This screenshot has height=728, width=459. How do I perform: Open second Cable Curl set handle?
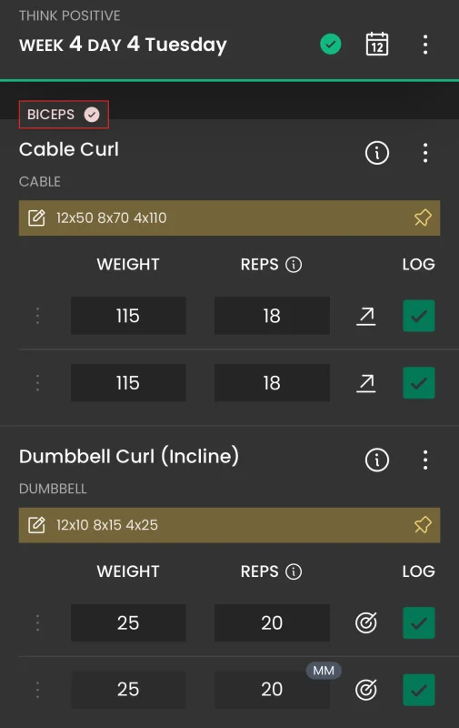[37, 383]
